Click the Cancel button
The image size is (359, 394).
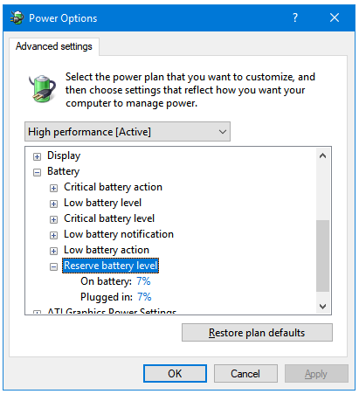[245, 374]
